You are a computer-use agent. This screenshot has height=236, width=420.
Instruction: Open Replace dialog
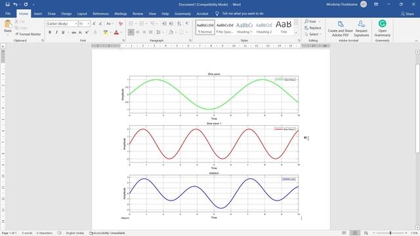tap(312, 28)
